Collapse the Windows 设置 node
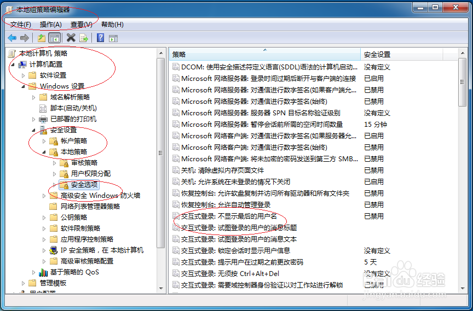 click(23, 87)
